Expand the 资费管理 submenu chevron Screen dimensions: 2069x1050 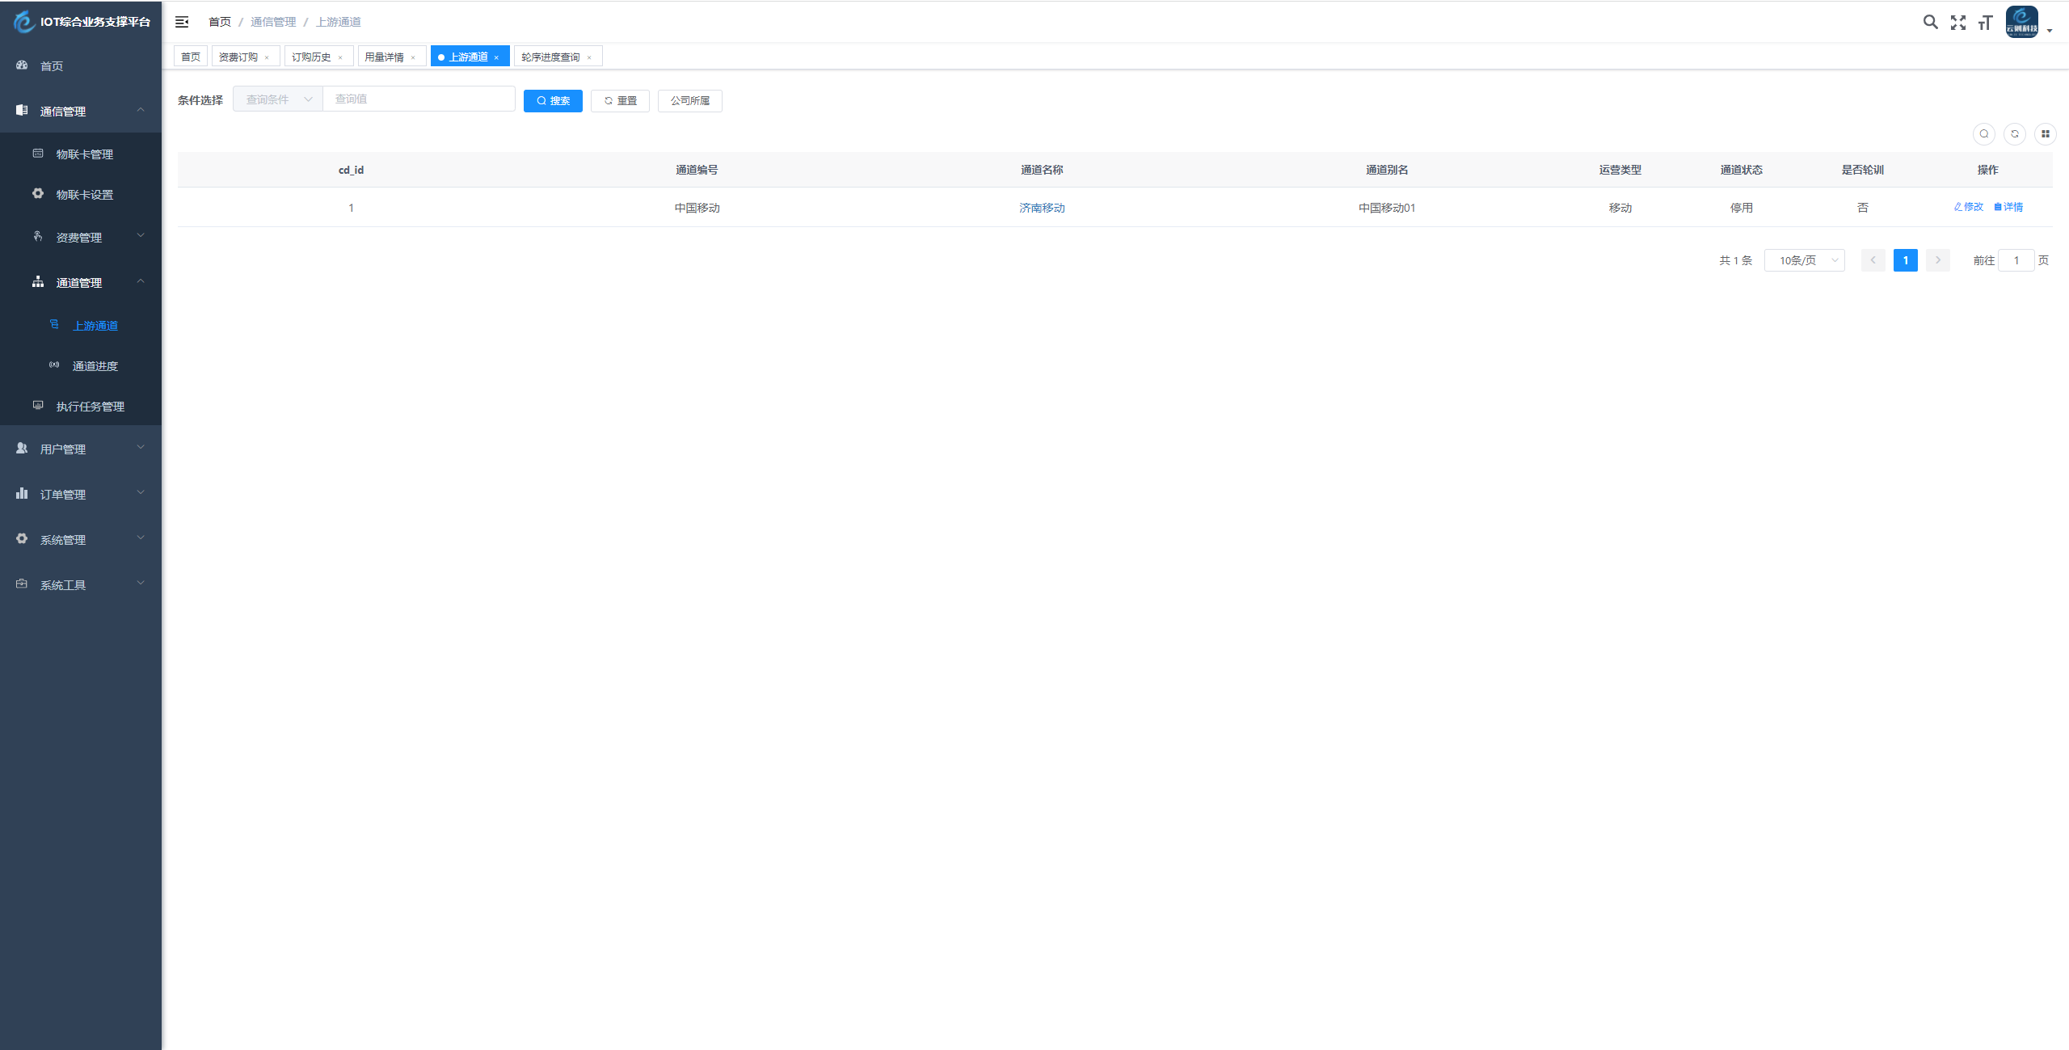click(141, 236)
